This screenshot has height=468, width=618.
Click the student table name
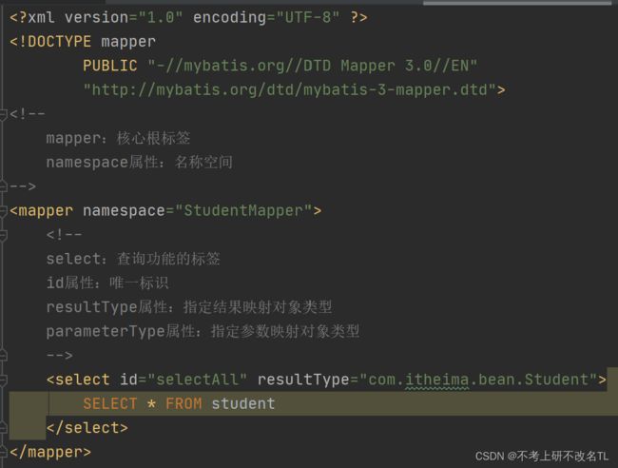click(x=243, y=403)
